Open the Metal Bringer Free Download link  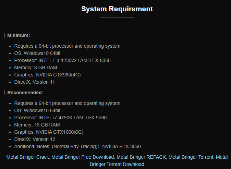(x=83, y=157)
